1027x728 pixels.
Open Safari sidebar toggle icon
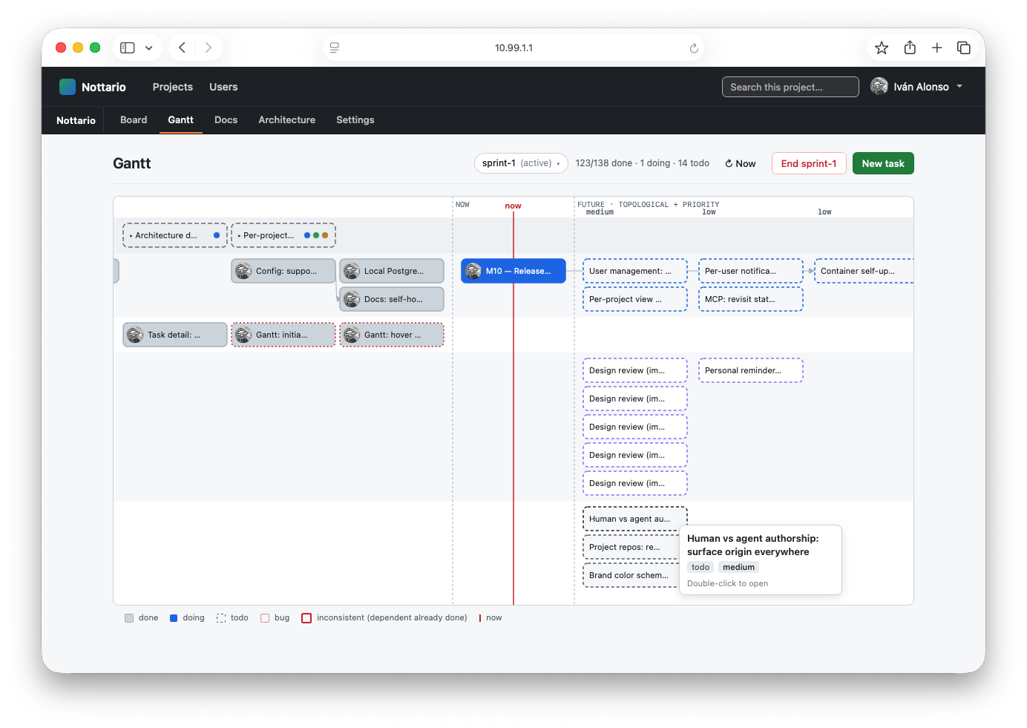click(x=128, y=47)
